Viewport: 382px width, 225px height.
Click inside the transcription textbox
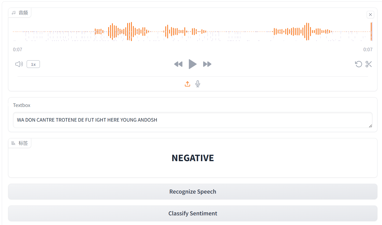(193, 120)
